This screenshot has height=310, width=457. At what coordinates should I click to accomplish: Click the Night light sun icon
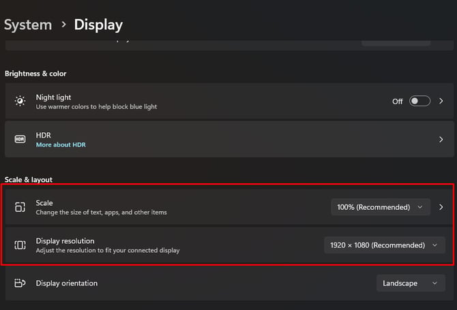(20, 101)
